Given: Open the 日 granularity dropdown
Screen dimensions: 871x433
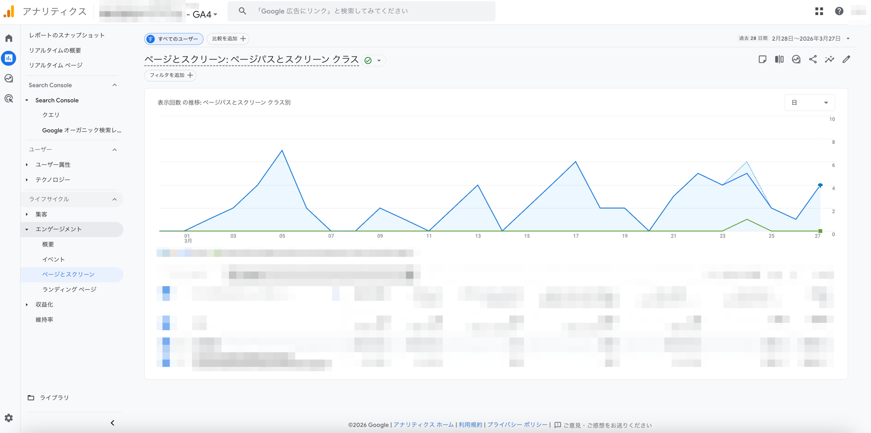Looking at the screenshot, I should coord(809,102).
